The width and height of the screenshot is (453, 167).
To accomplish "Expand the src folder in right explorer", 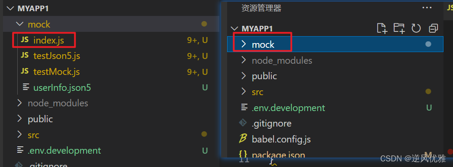I will pyautogui.click(x=244, y=92).
